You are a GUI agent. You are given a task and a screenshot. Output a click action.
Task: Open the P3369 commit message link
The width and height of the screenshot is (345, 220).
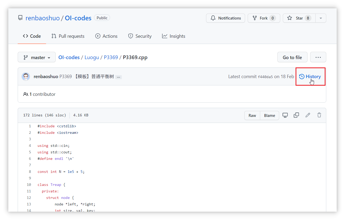coord(87,77)
